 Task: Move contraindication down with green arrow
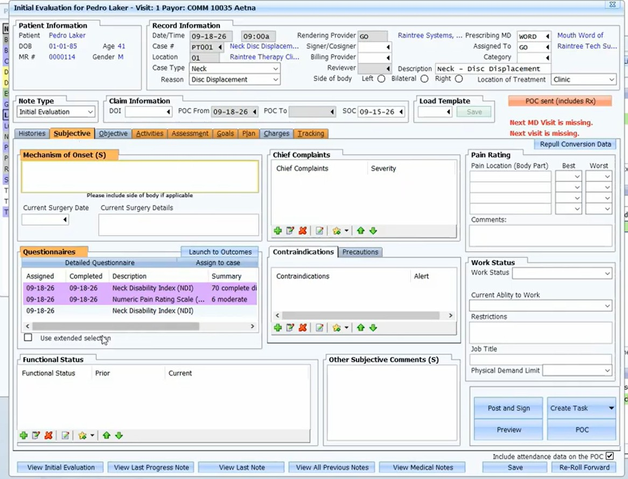pyautogui.click(x=373, y=328)
